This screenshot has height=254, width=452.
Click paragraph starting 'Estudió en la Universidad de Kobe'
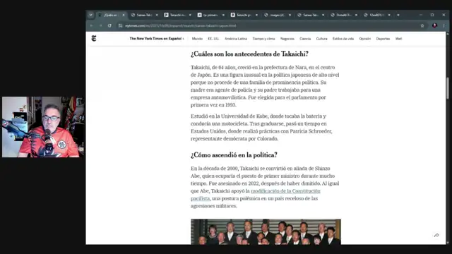[261, 127]
